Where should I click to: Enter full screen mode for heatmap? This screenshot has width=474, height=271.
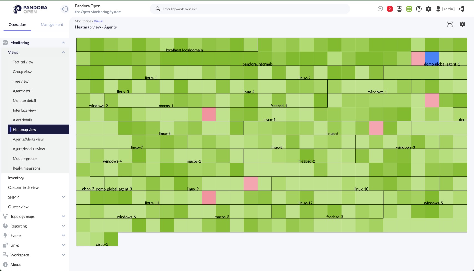[x=450, y=24]
